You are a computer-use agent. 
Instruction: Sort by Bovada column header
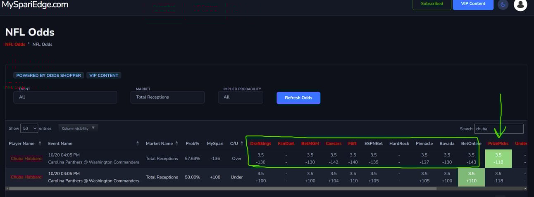447,143
